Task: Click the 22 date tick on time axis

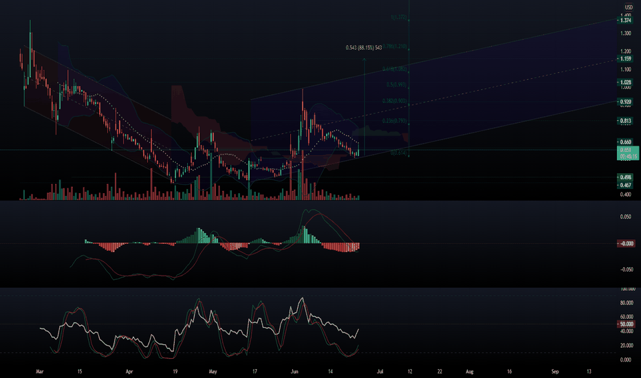Action: [440, 372]
